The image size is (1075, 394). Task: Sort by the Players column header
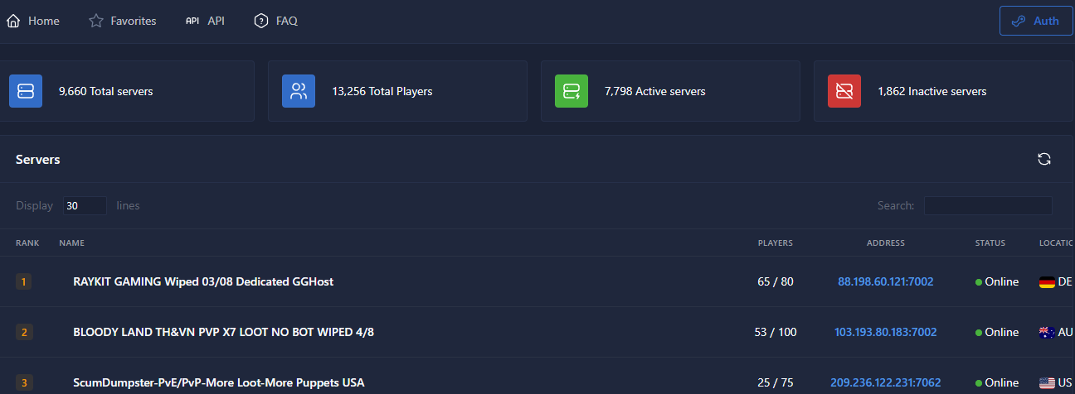click(x=775, y=243)
